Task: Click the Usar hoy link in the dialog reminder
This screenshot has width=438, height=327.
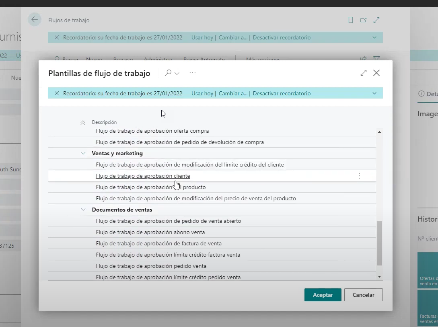Action: pos(202,93)
